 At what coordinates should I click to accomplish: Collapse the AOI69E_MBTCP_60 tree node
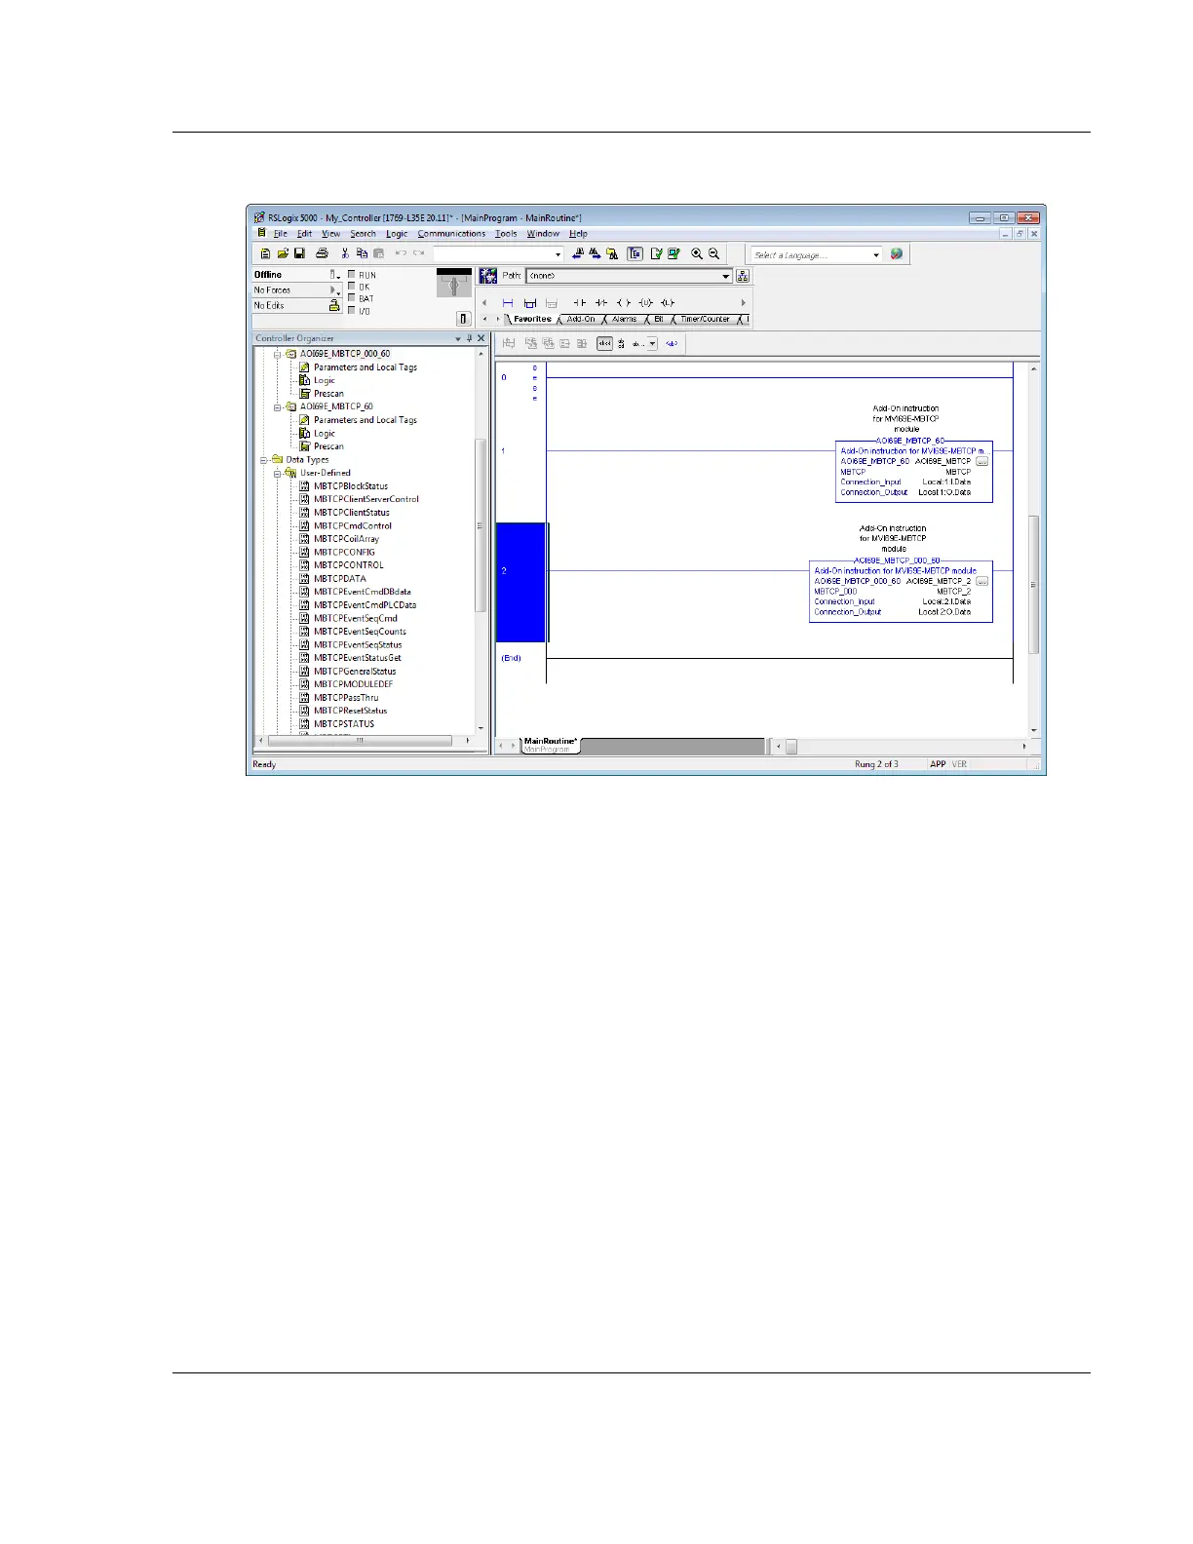(278, 406)
